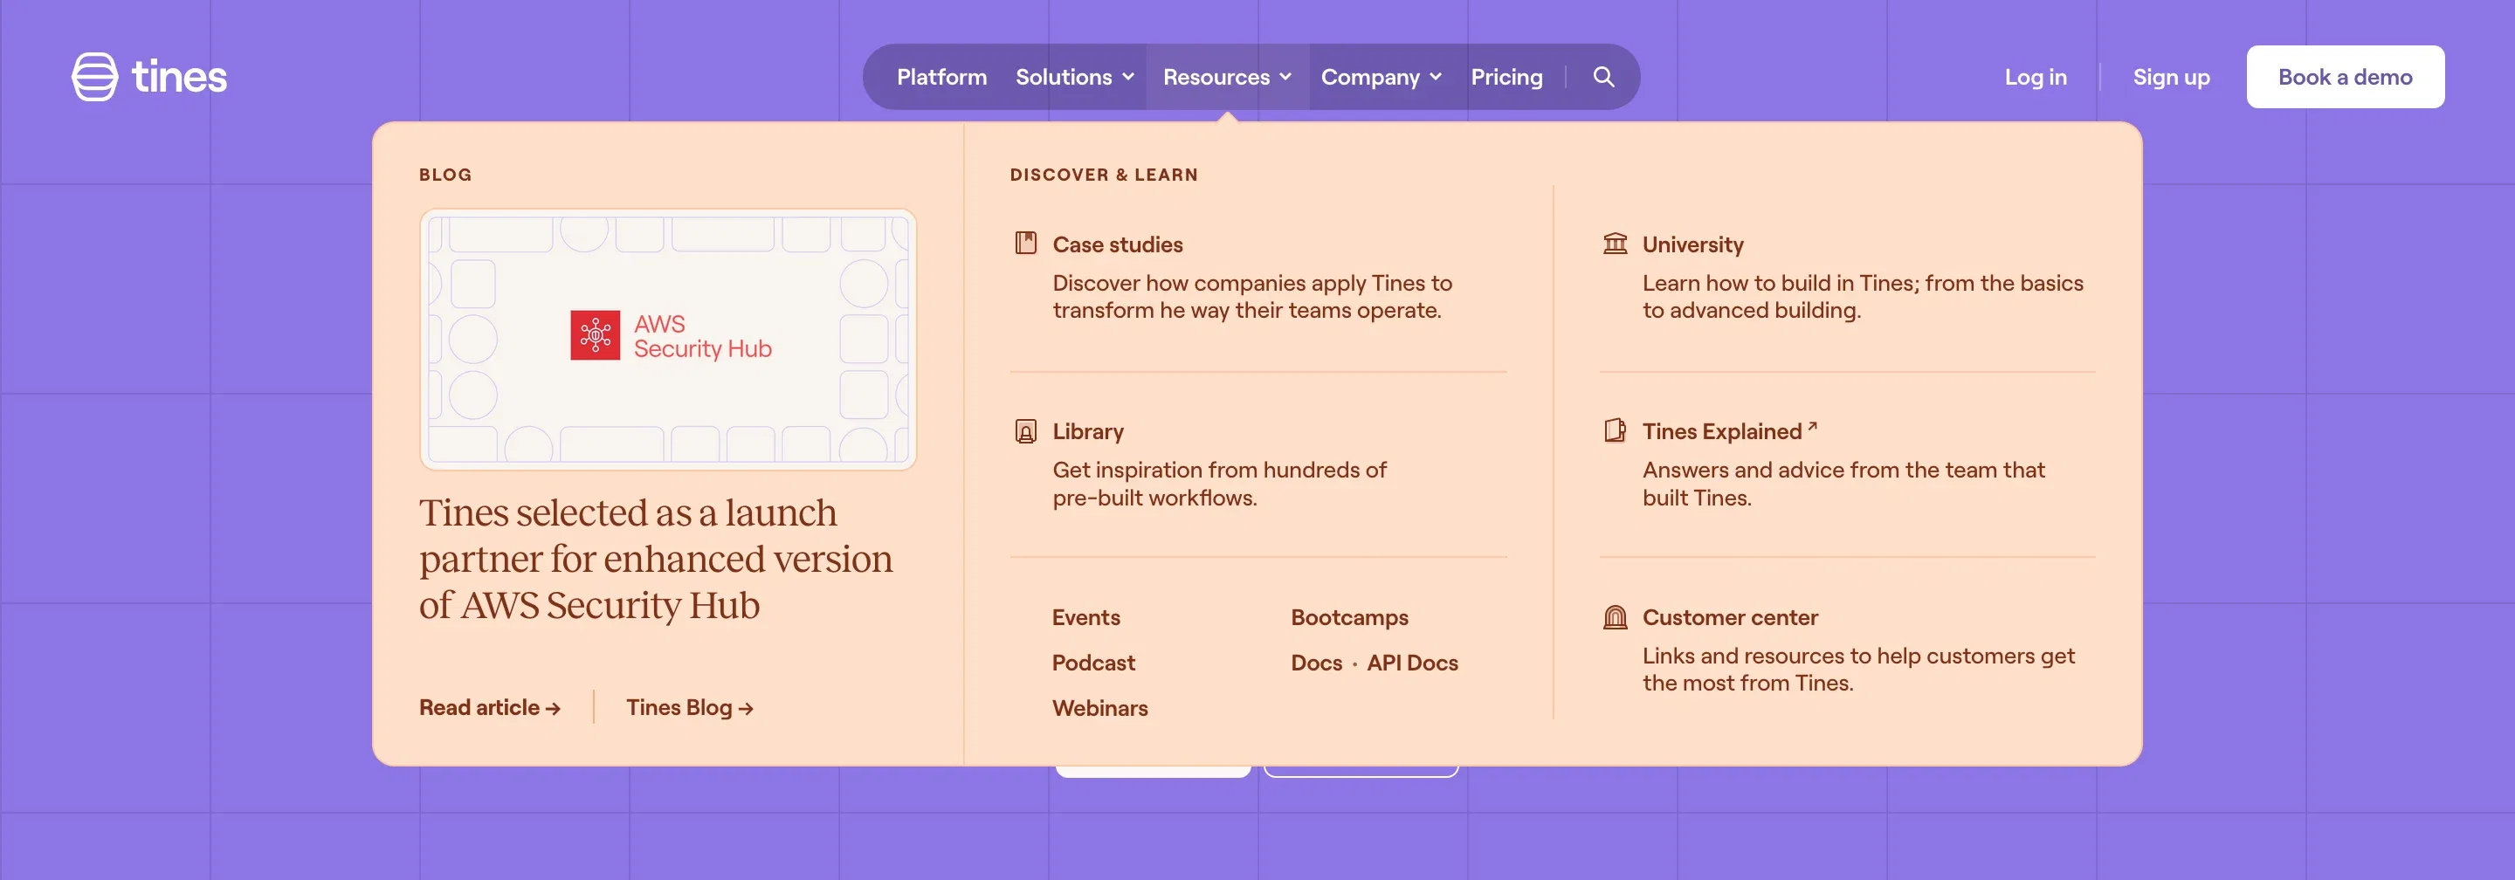
Task: Expand the Company dropdown chevron
Action: 1435,77
